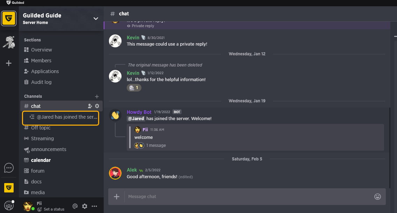The image size is (397, 213).
Task: Open user settings gear beside status
Action: click(x=84, y=206)
